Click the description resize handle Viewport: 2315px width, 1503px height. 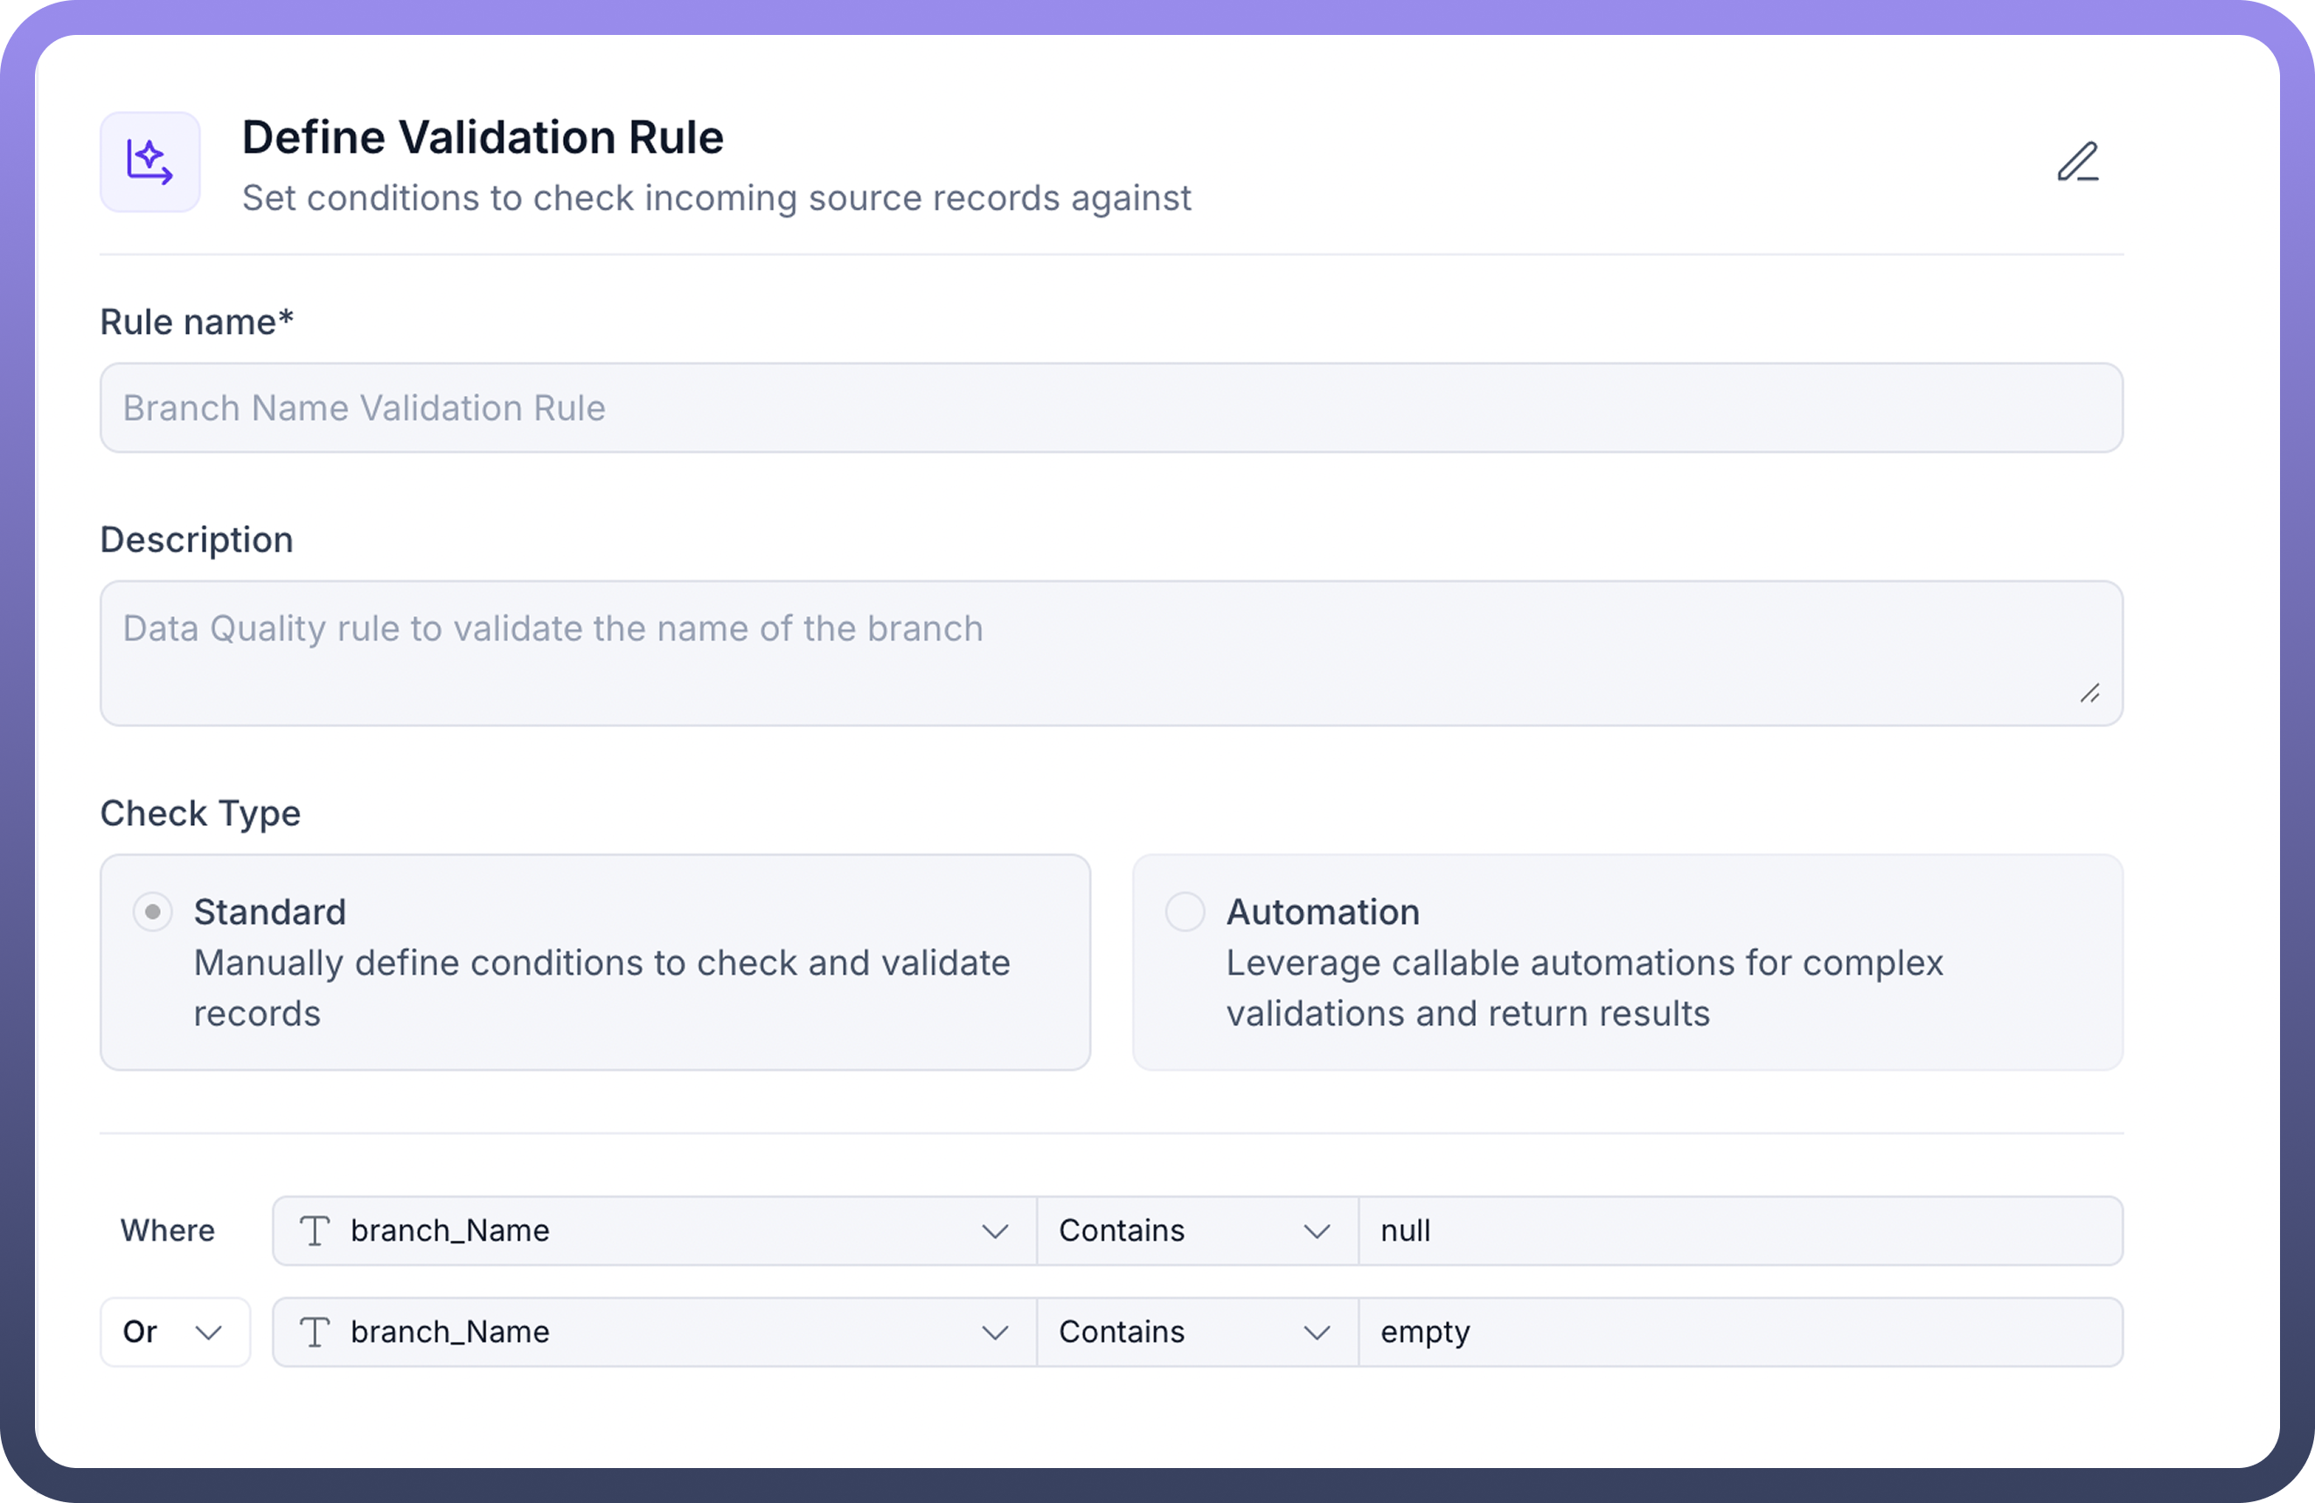tap(2089, 693)
